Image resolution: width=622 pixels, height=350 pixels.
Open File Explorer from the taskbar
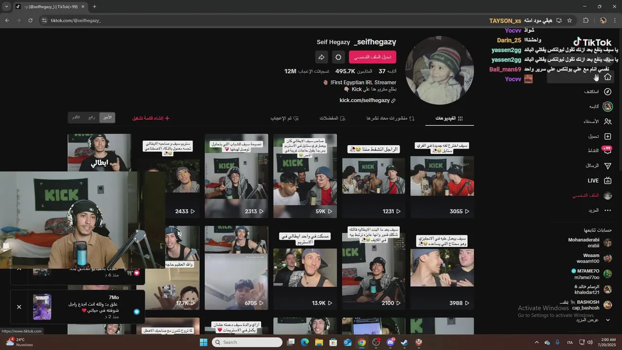pyautogui.click(x=319, y=342)
